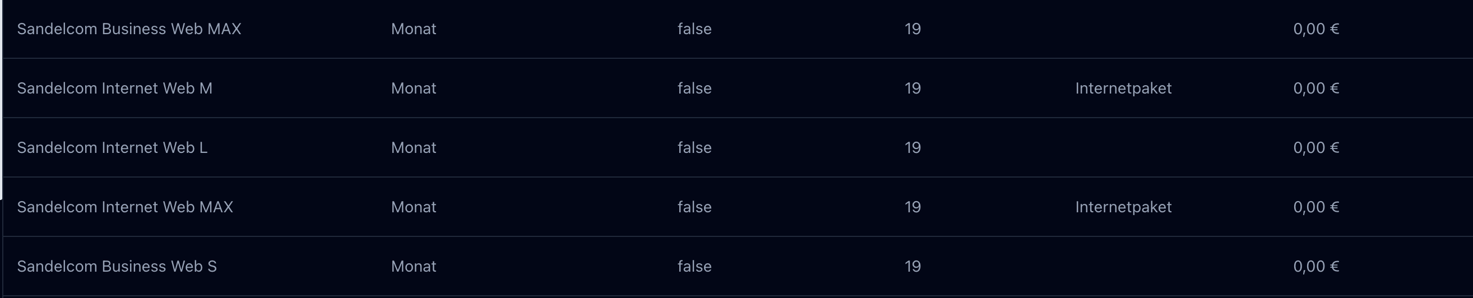Click 0,00 € in the Internet Web MAX row
Viewport: 1473px width, 298px height.
(1315, 207)
